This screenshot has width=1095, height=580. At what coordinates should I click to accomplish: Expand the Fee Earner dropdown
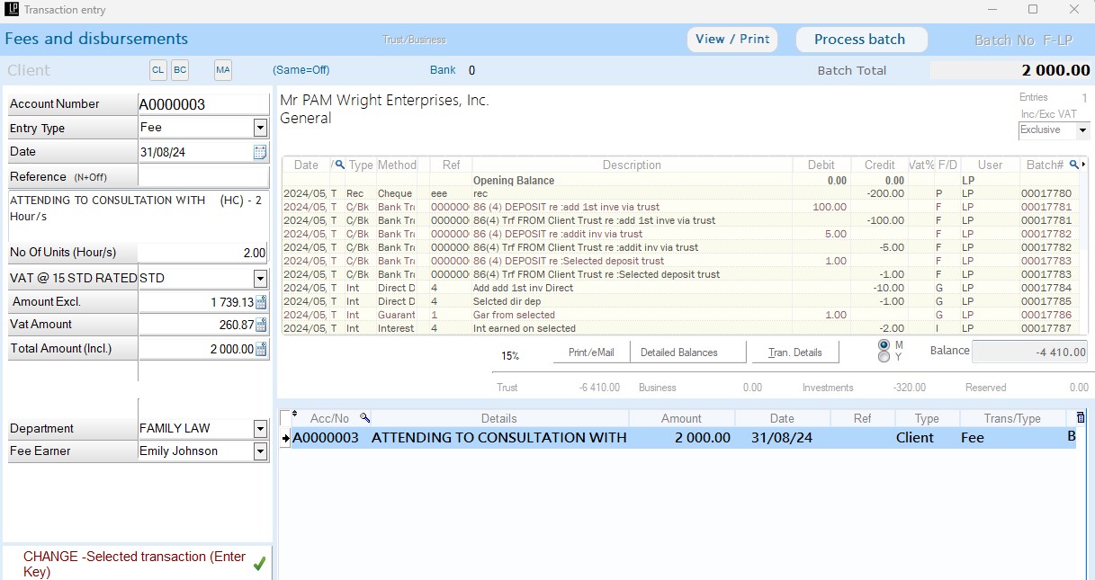click(260, 451)
